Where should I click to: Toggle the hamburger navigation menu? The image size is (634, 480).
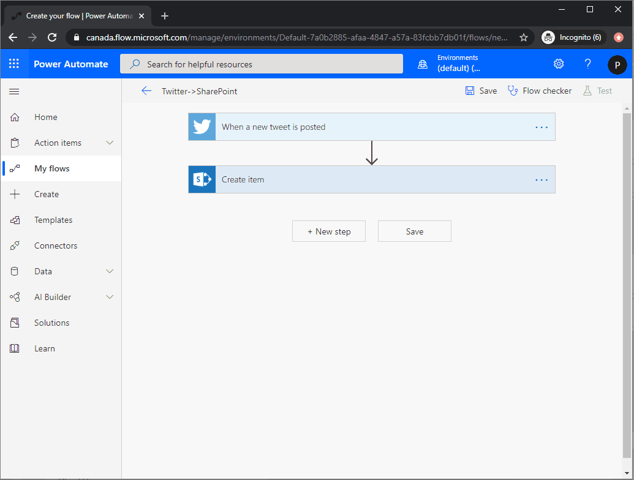coord(14,91)
